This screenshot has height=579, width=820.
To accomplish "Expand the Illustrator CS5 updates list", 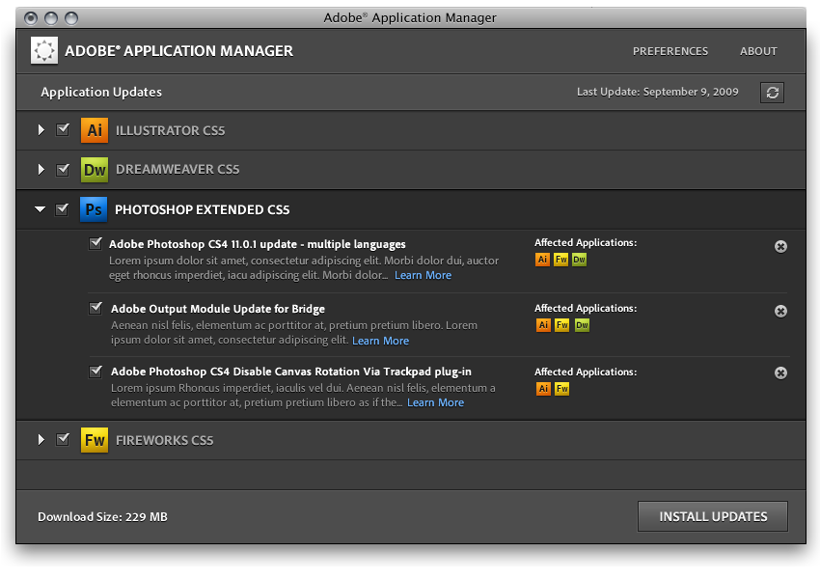I will [x=41, y=130].
